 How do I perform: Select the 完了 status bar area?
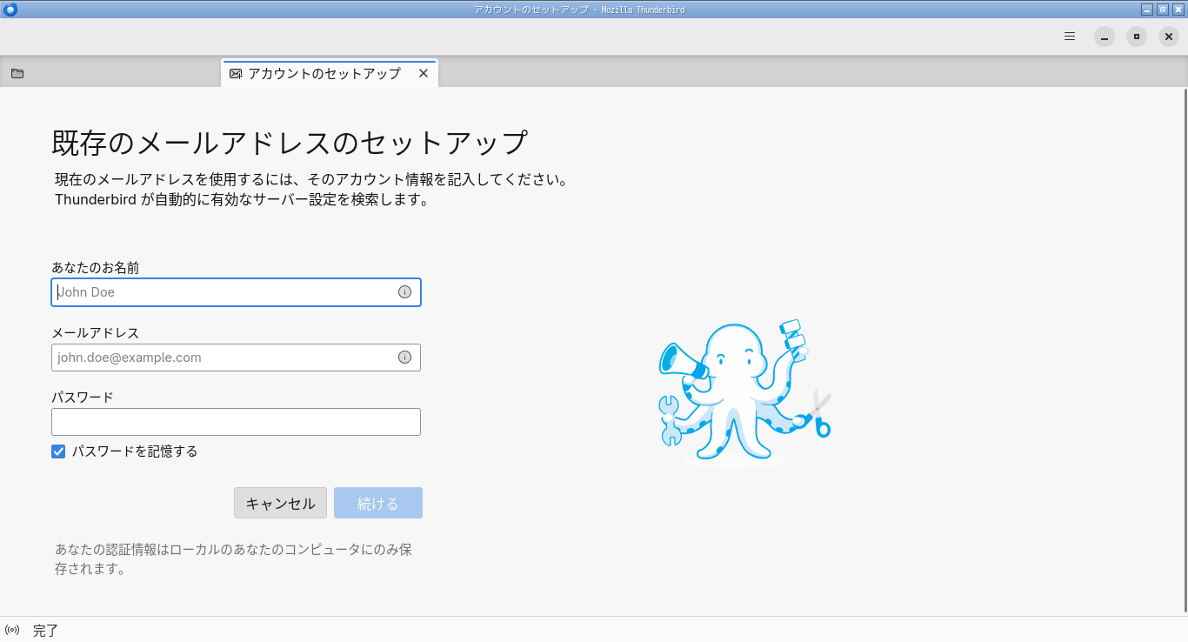(x=45, y=630)
